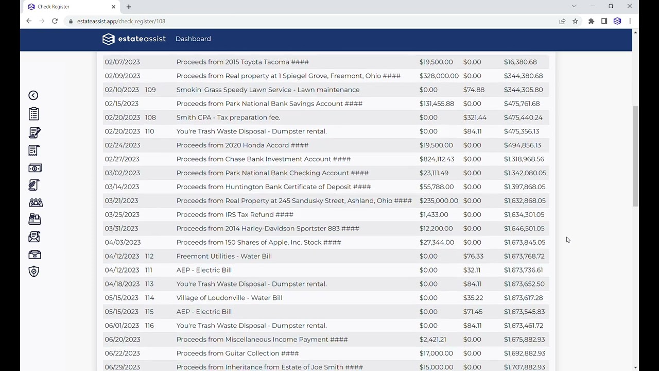This screenshot has height=371, width=659.
Task: Select Park National Bank Checking Account entry
Action: (x=326, y=173)
